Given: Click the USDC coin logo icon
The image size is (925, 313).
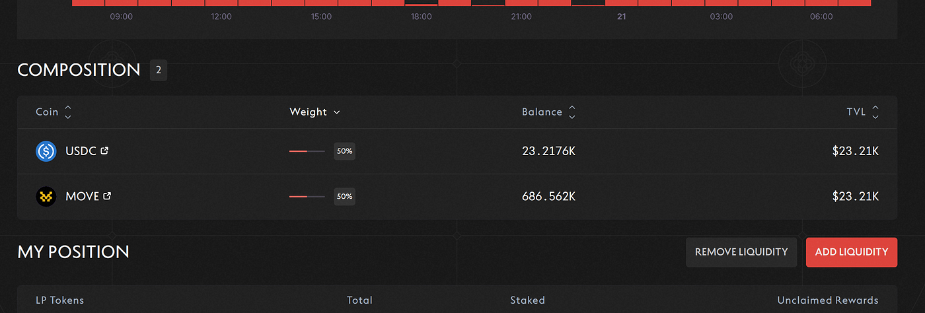Looking at the screenshot, I should coord(46,151).
